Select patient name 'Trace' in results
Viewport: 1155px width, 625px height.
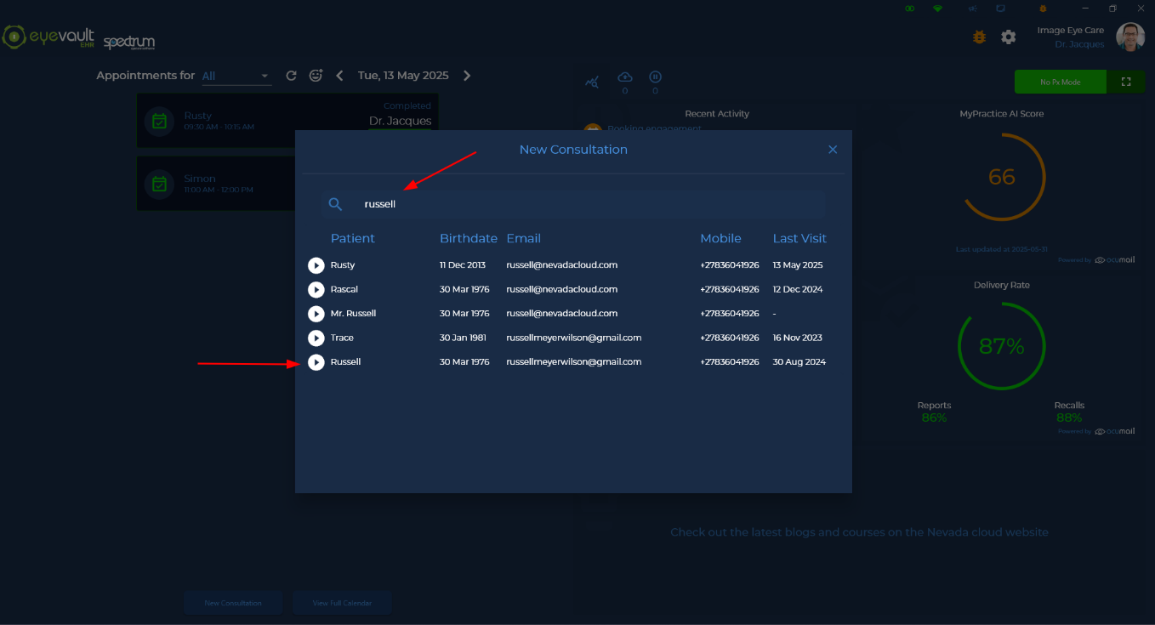coord(342,338)
